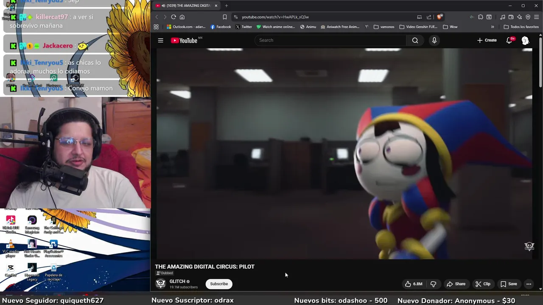Open the Wow bookmarks folder
Viewport: 543px width, 305px height.
pyautogui.click(x=450, y=27)
